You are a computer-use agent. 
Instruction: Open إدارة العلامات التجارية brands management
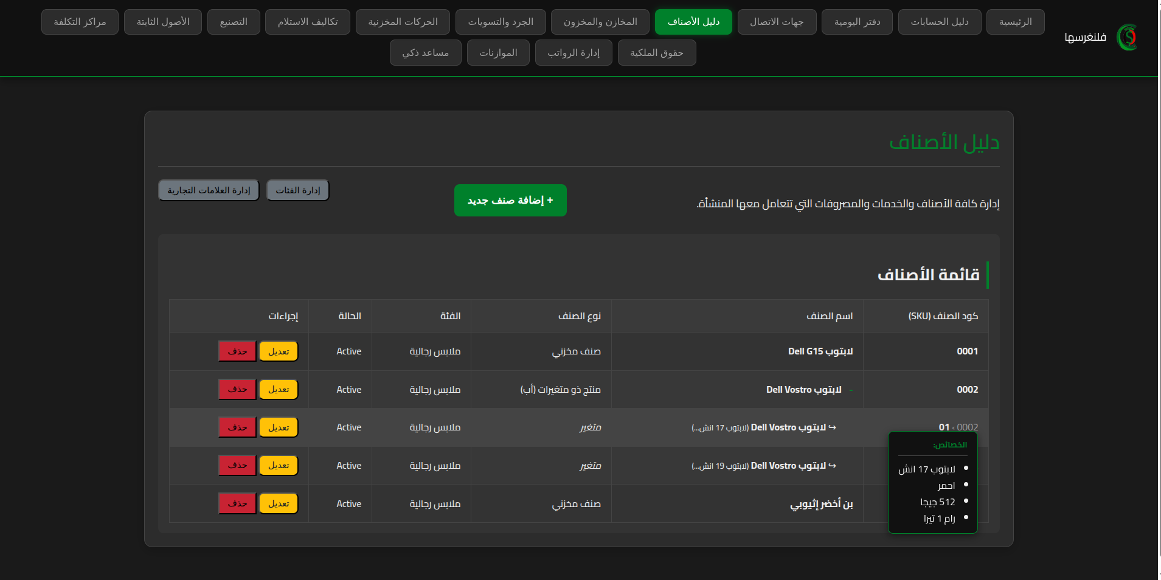[x=209, y=190]
